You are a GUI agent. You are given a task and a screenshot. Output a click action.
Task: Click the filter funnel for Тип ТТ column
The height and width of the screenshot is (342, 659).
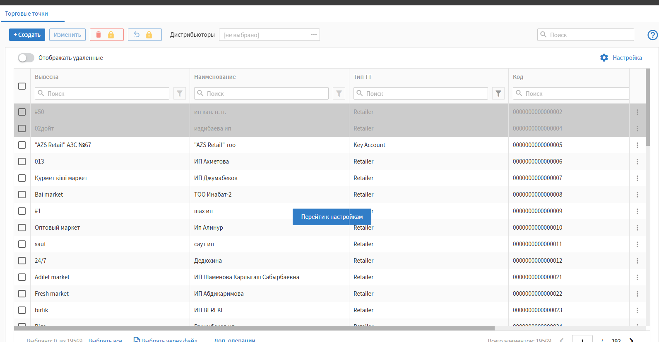pyautogui.click(x=498, y=93)
